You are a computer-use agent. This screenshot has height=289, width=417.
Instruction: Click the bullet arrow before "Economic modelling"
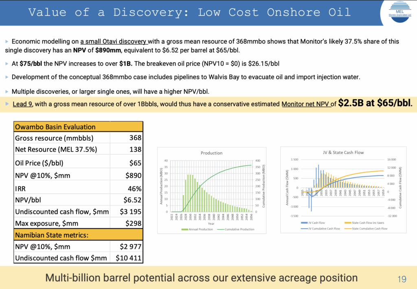pos(7,42)
